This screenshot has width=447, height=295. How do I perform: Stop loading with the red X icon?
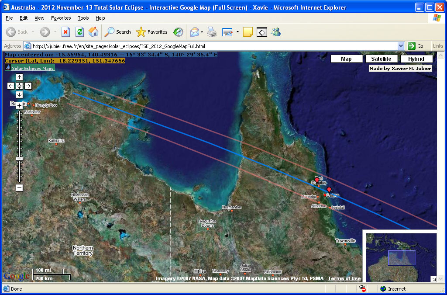point(65,32)
